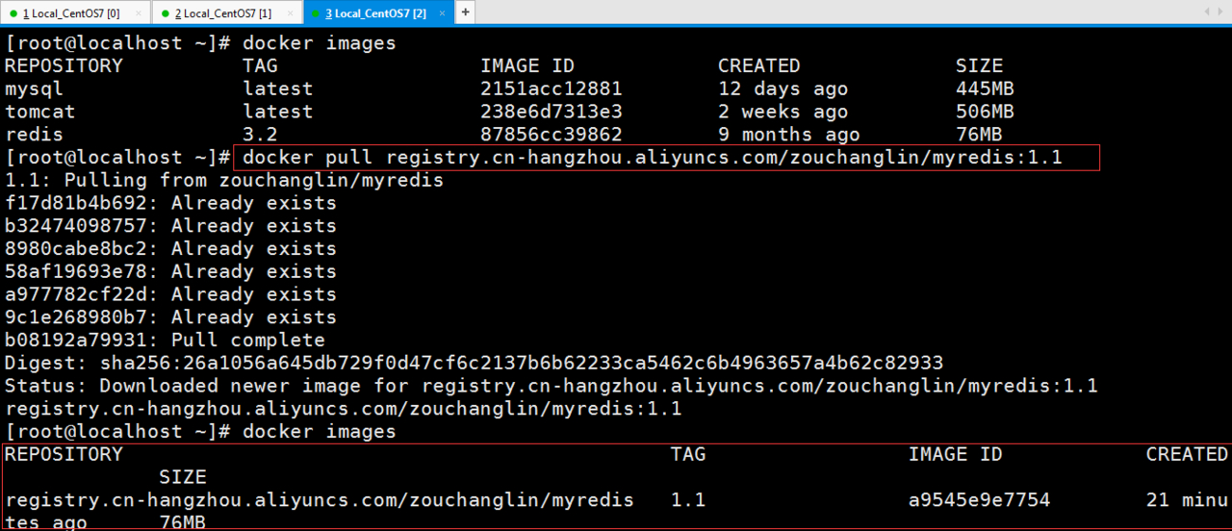This screenshot has width=1232, height=531.
Task: Click the green status dot on tab 3
Action: tap(317, 13)
